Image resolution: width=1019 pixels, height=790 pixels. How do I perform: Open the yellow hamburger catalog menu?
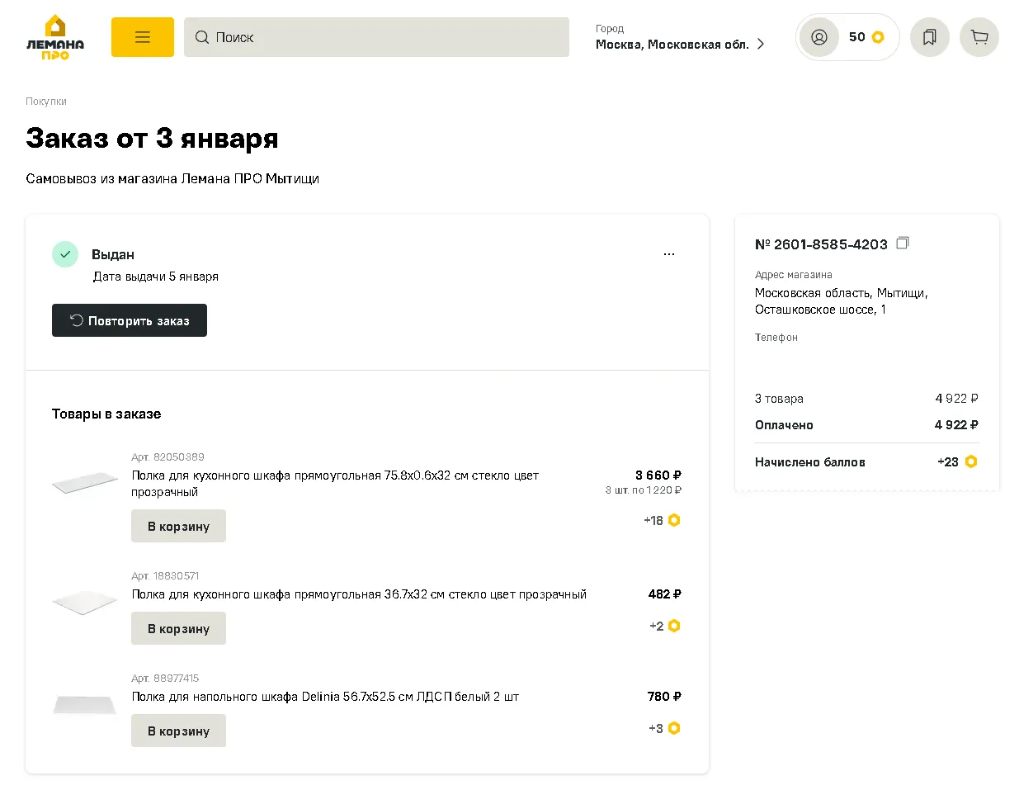pos(143,37)
